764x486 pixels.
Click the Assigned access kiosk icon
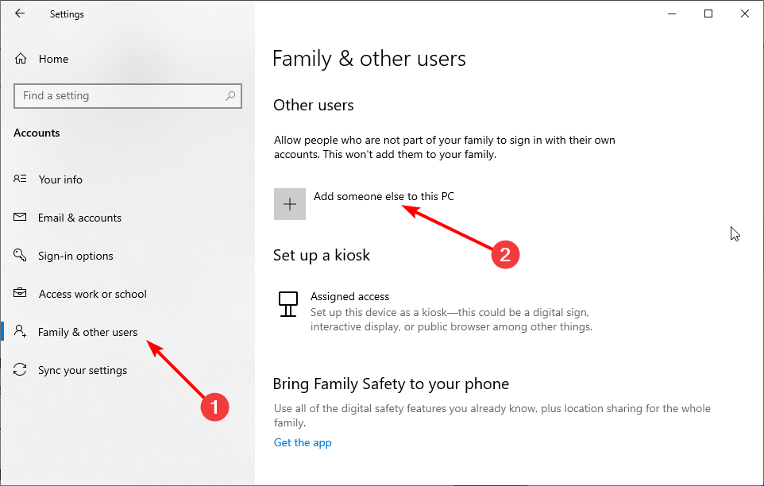point(287,303)
